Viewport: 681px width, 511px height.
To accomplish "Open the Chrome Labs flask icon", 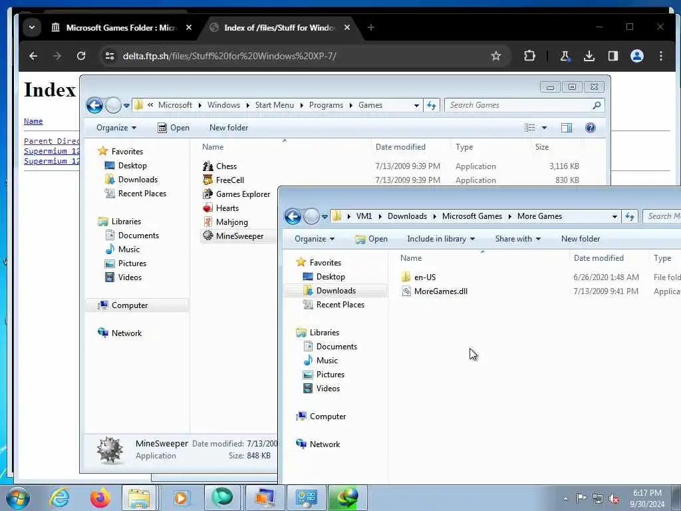I will pos(565,56).
